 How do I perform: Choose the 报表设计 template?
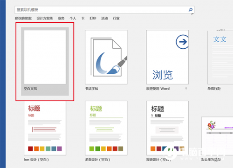click(167, 128)
